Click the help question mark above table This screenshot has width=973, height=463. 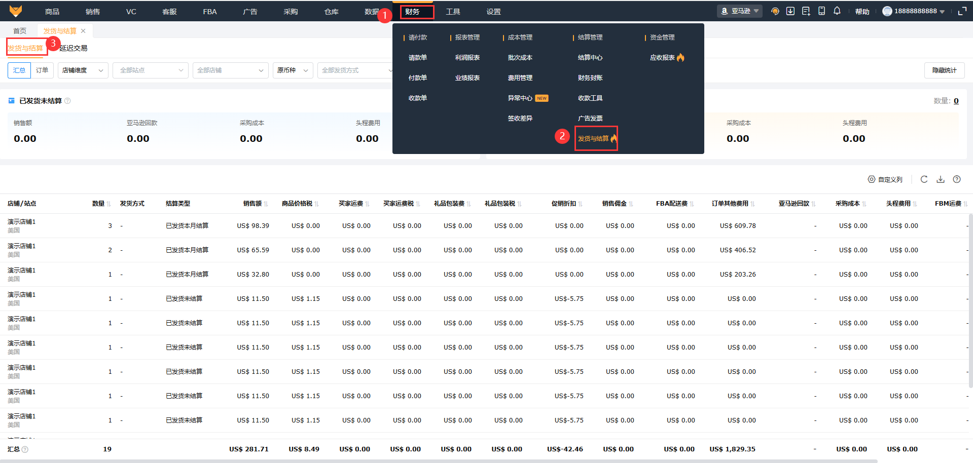coord(957,179)
